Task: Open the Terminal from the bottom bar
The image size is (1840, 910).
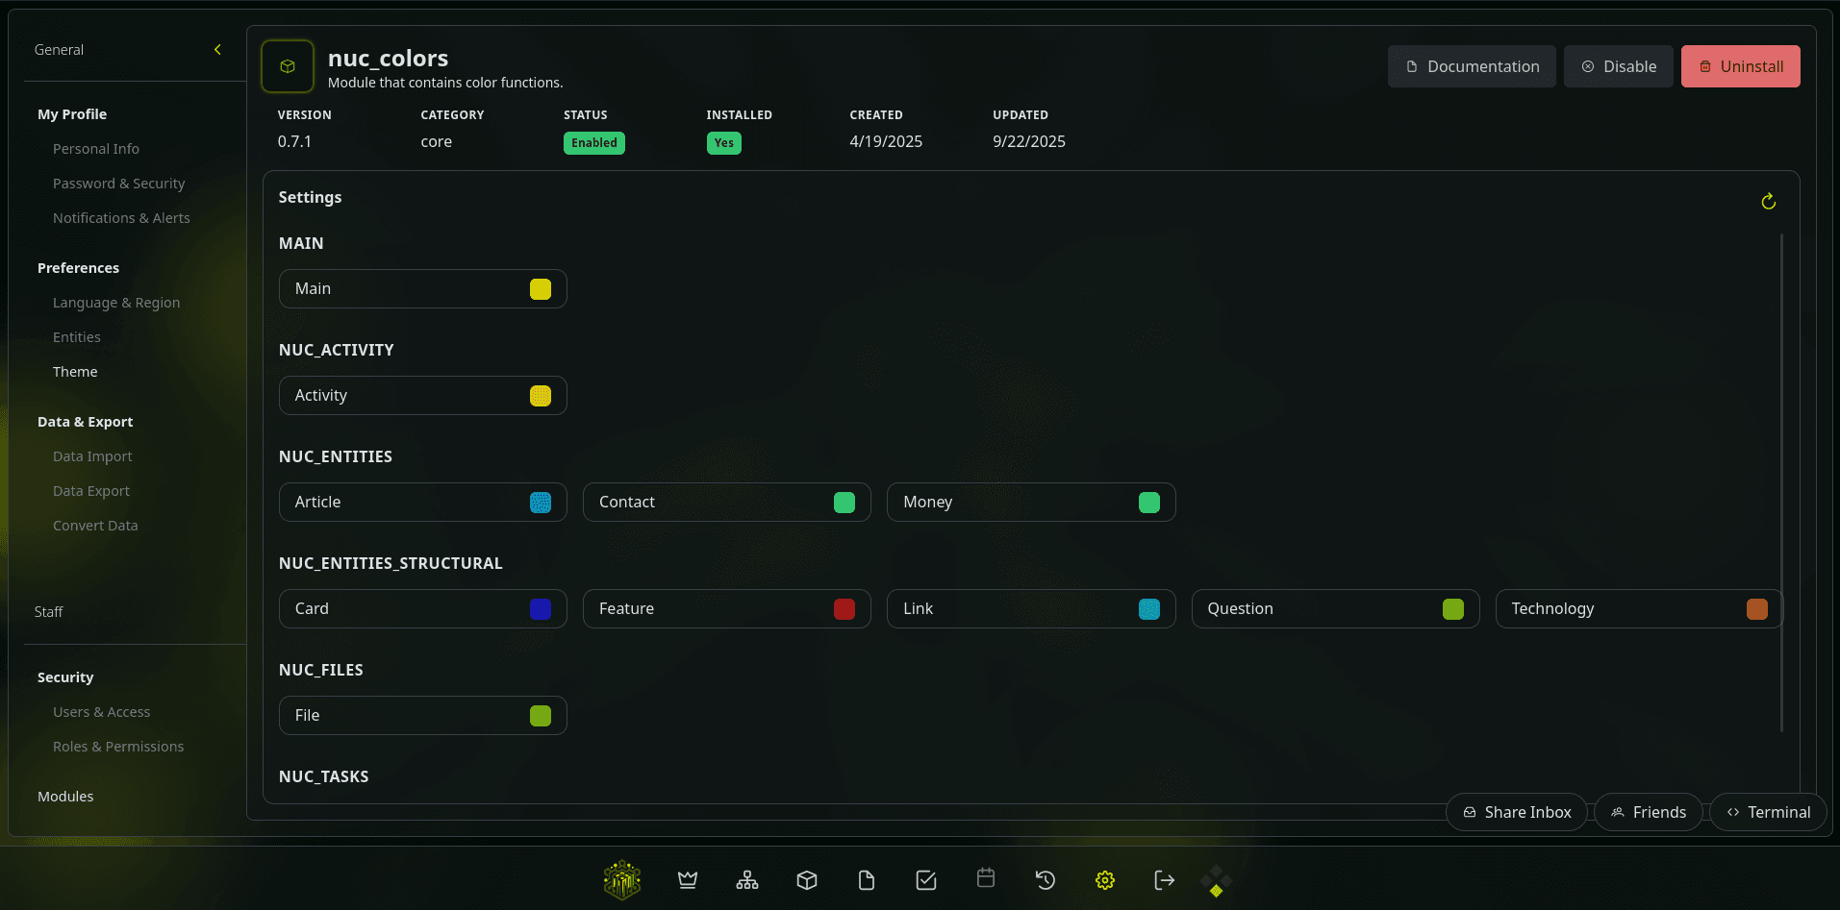Action: [x=1768, y=812]
